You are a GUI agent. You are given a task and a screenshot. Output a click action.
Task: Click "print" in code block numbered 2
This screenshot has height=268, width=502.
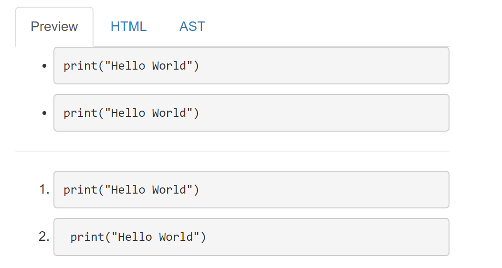[87, 237]
